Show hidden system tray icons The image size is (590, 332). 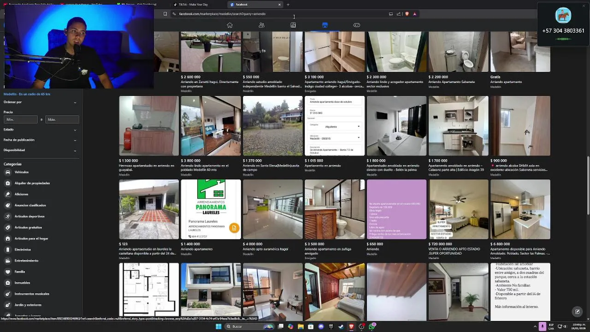(x=536, y=326)
